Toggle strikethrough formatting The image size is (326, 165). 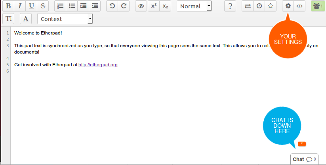point(43,6)
